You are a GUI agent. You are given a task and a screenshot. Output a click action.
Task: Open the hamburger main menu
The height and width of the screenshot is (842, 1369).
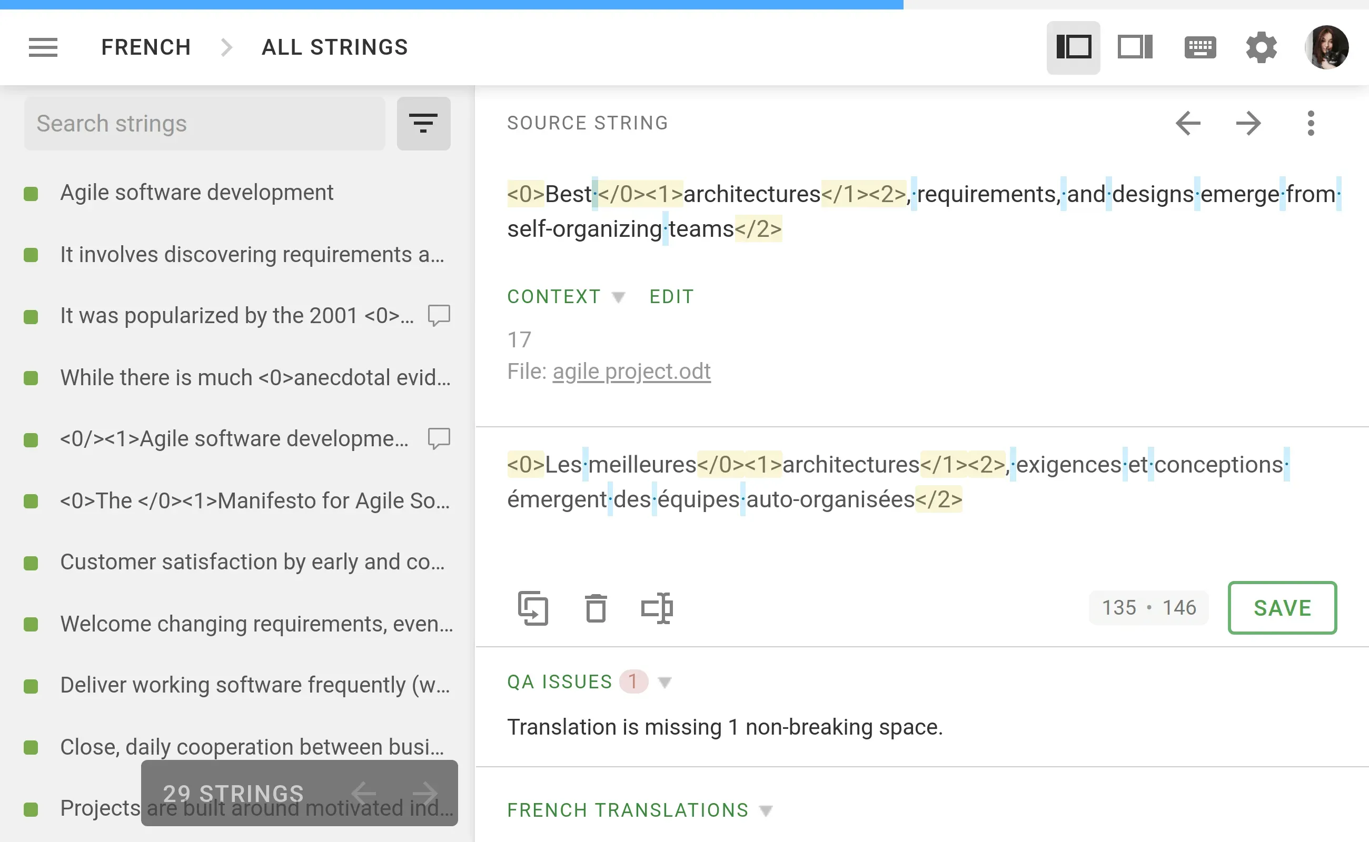(43, 47)
